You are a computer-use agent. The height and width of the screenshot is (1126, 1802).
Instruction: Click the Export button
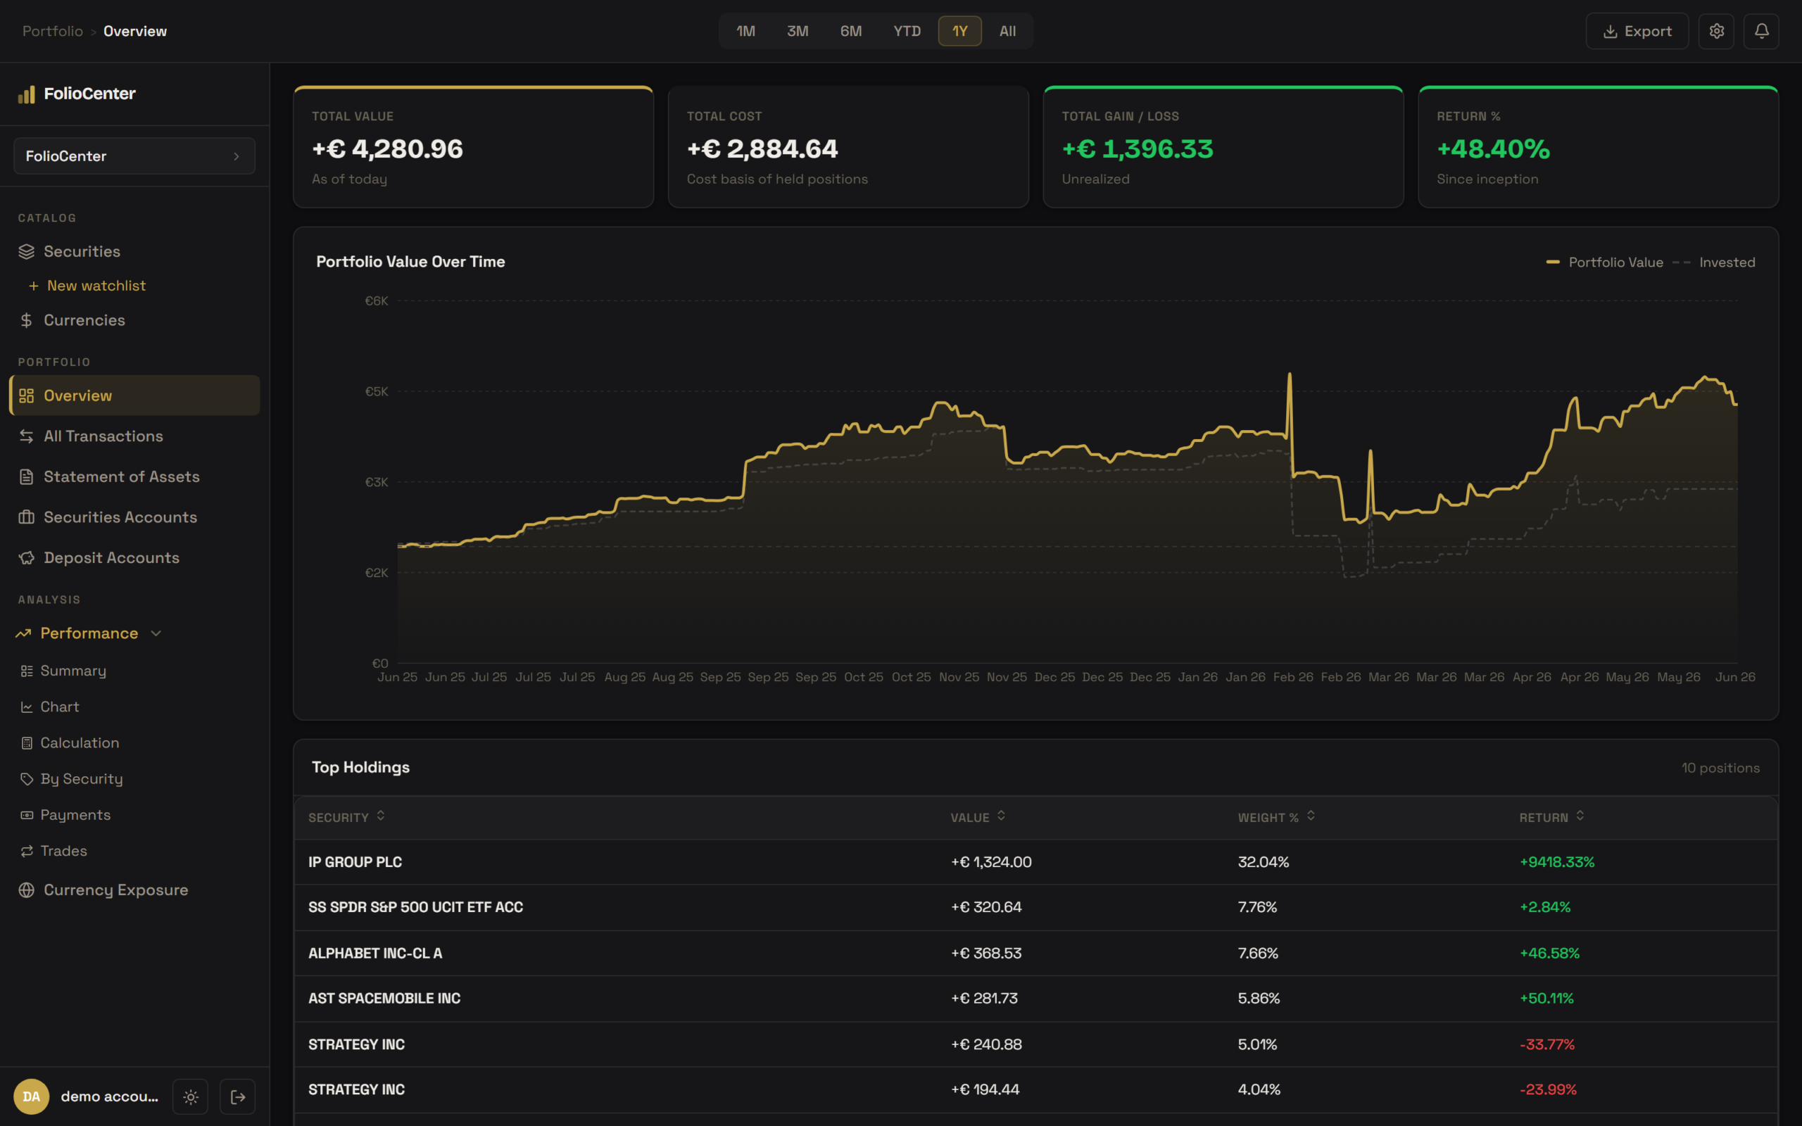click(x=1637, y=31)
